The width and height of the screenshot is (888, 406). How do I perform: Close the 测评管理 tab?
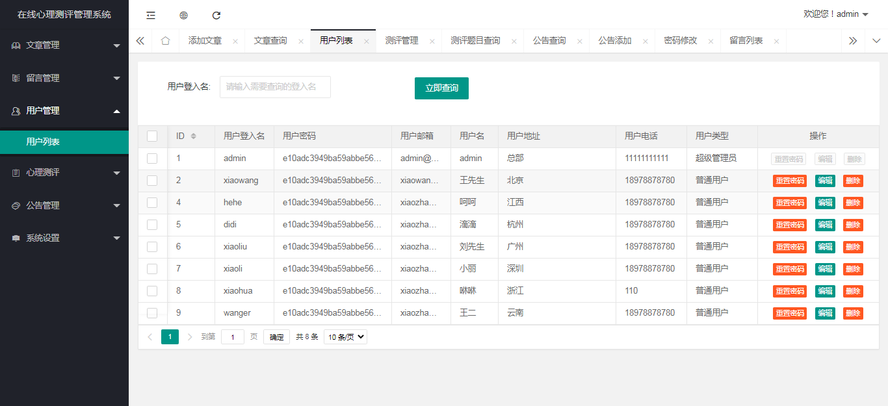click(432, 41)
